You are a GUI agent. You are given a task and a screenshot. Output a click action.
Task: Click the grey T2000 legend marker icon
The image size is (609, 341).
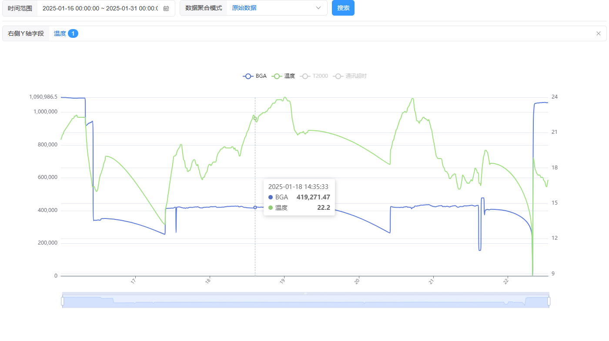tap(305, 76)
